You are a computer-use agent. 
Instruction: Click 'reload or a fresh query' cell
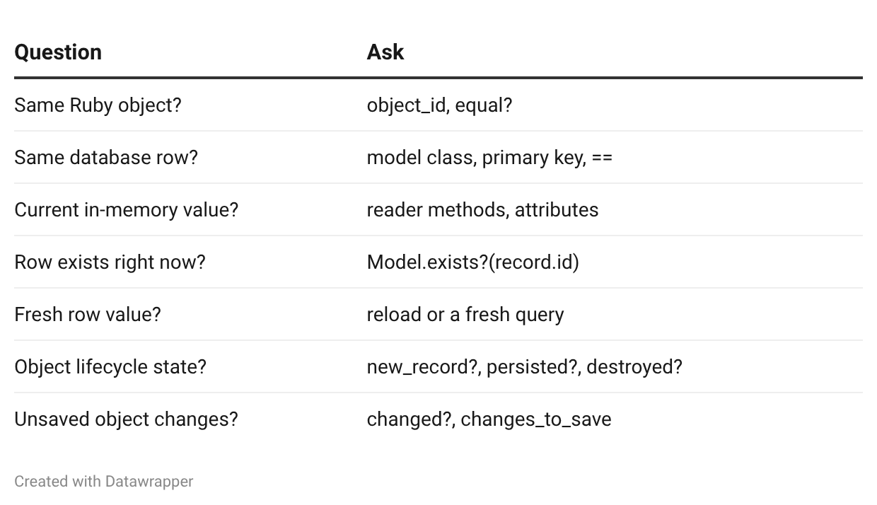coord(465,315)
